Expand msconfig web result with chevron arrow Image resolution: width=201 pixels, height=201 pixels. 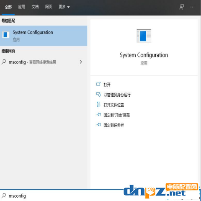(x=81, y=62)
